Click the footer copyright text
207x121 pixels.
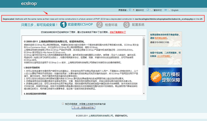[x=102, y=116]
